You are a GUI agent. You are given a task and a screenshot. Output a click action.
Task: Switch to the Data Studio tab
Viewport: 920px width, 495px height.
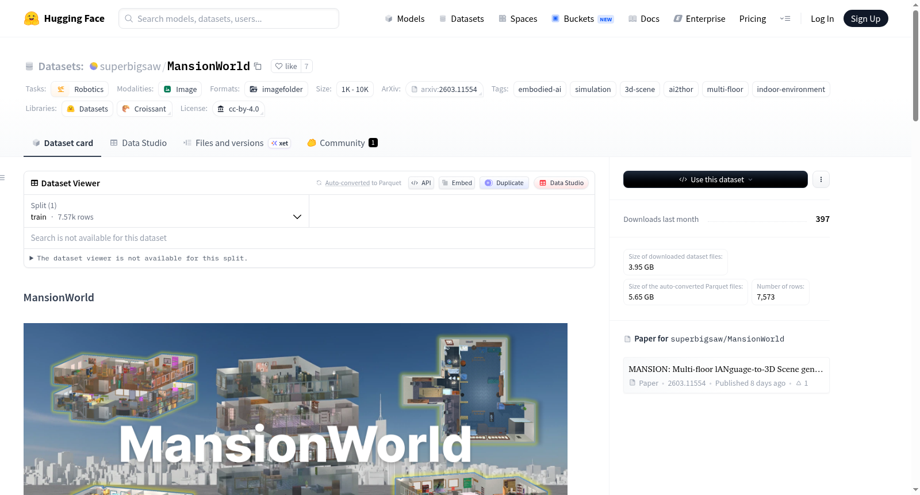139,143
